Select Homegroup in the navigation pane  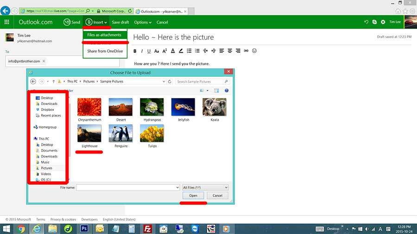(x=45, y=127)
